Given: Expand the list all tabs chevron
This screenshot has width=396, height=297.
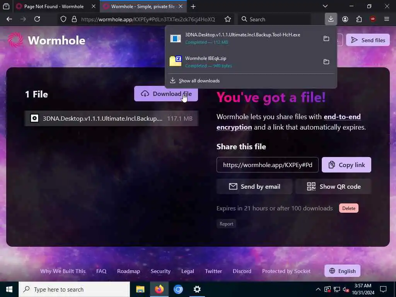Looking at the screenshot, I should click(325, 6).
